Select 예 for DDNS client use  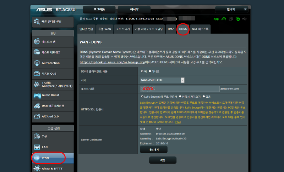click(x=142, y=71)
